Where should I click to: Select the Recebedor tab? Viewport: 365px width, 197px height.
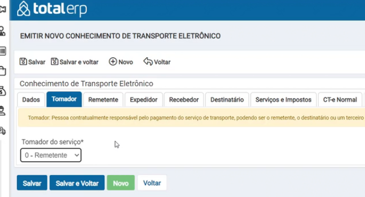[184, 100]
